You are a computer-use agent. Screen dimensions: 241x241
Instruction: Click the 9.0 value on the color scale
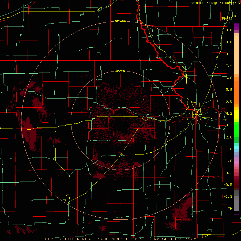pos(229,42)
